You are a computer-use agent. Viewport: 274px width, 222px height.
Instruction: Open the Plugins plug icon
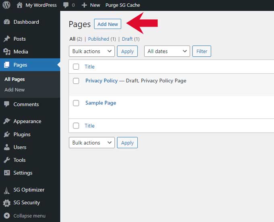(x=7, y=135)
